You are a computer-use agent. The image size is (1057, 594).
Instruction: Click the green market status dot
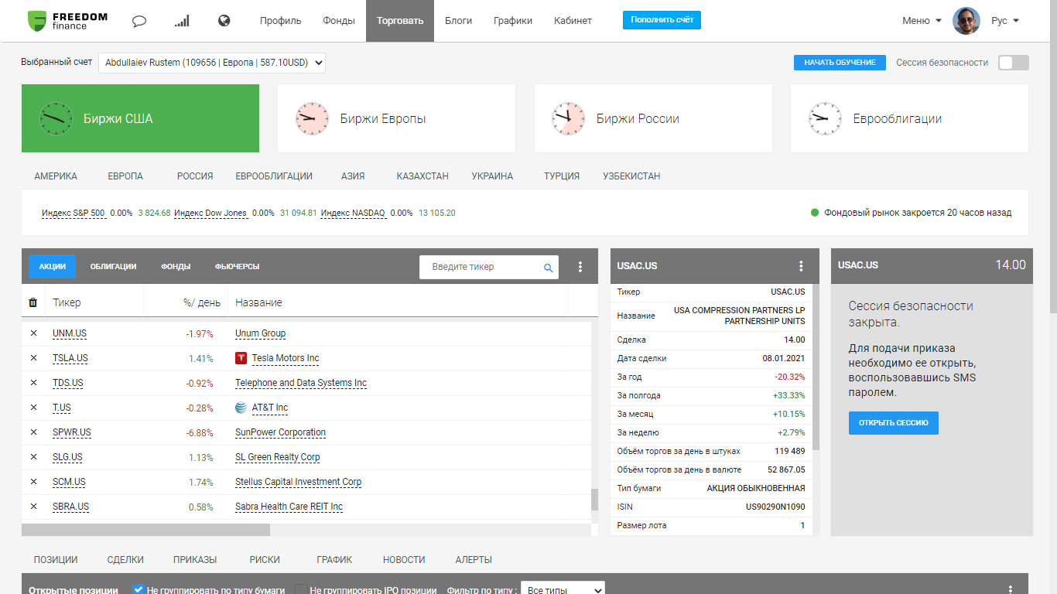pos(815,213)
